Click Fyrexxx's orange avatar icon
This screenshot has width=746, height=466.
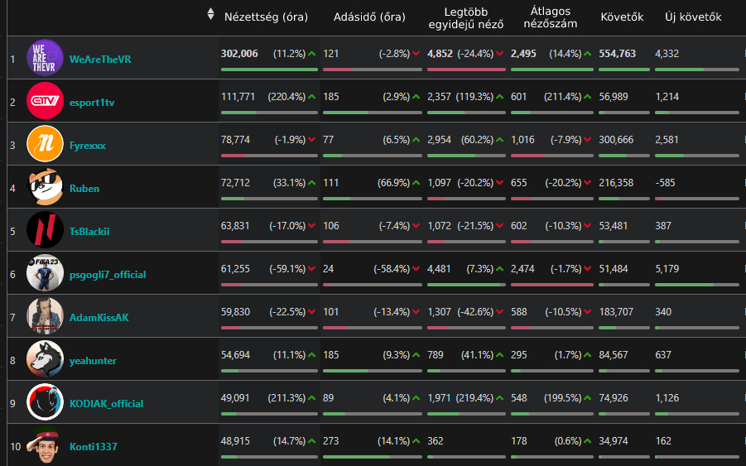tap(45, 145)
